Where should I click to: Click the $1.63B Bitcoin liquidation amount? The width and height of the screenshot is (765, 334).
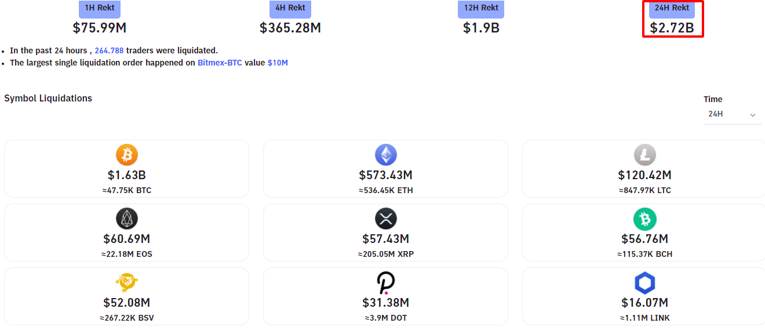[x=127, y=175]
